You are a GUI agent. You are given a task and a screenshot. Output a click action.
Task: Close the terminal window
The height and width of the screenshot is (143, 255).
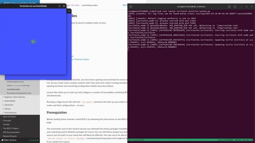[x=252, y=7]
